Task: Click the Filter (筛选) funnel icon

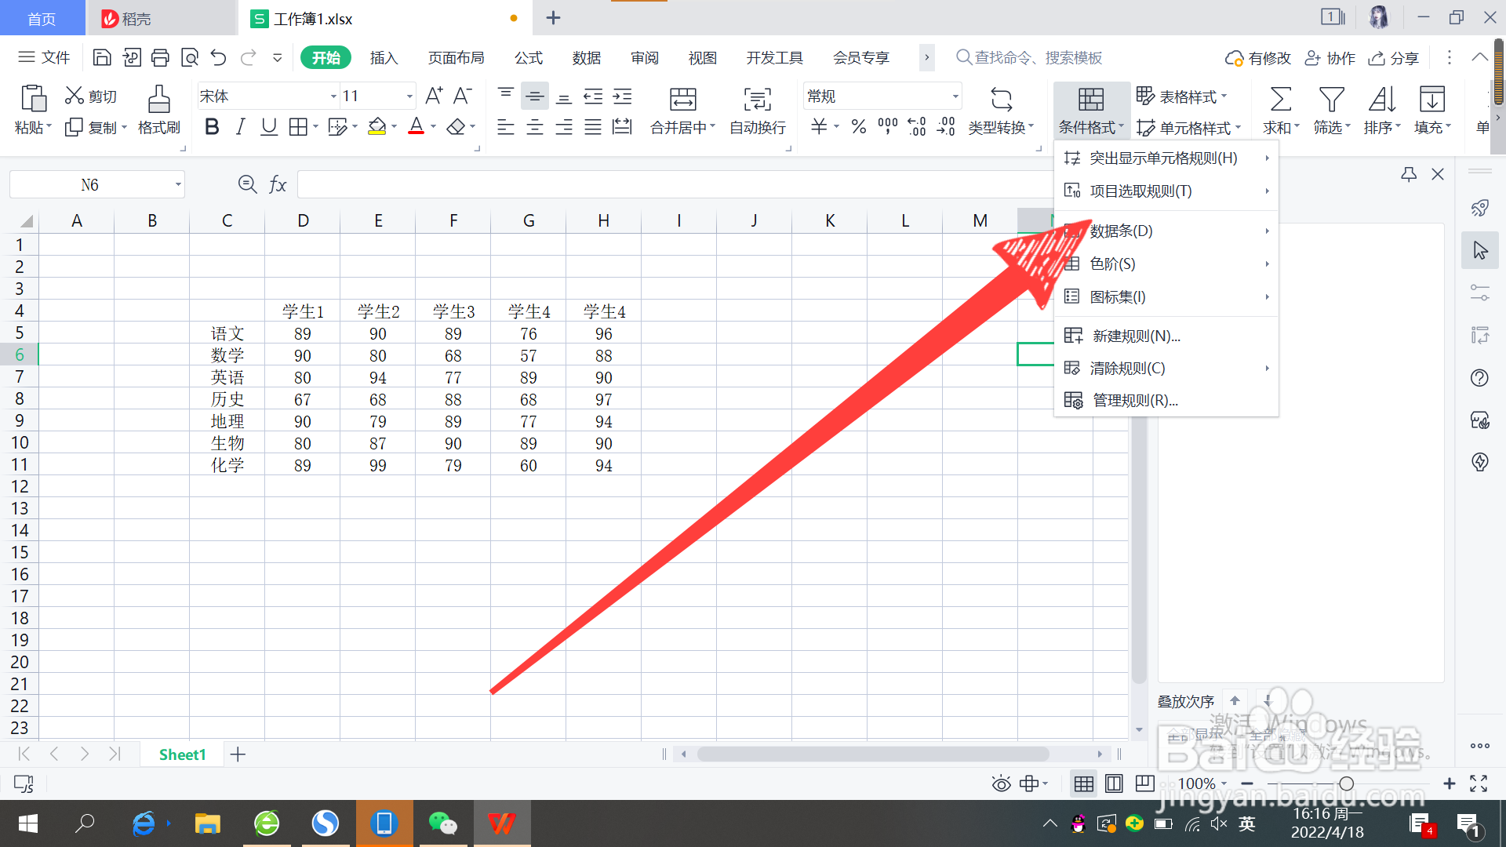Action: pyautogui.click(x=1331, y=100)
